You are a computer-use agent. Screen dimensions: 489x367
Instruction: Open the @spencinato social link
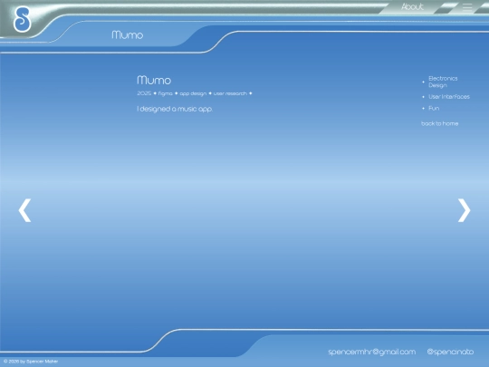click(450, 352)
